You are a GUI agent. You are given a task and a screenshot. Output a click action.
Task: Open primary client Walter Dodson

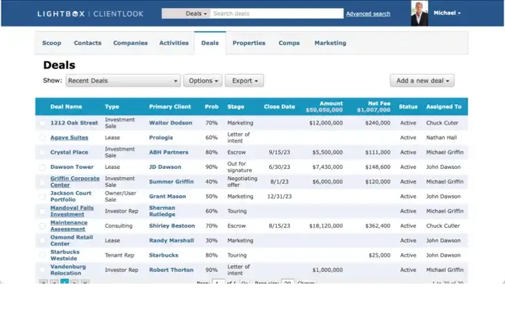click(x=171, y=123)
